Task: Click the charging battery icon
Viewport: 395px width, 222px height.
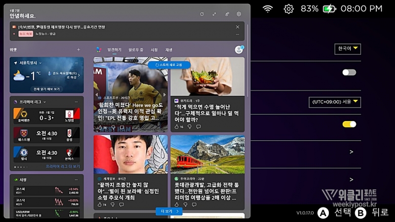Action: click(329, 9)
